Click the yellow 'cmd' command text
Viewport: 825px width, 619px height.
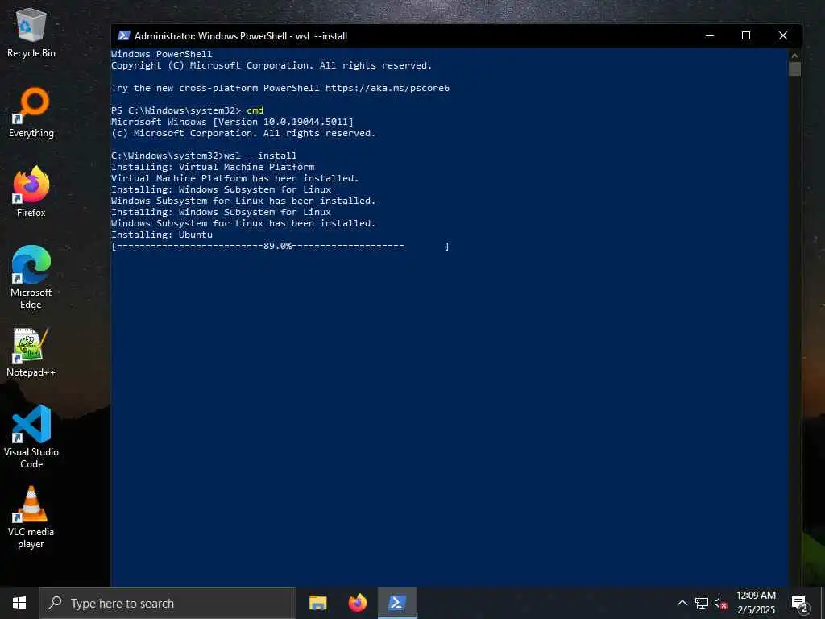click(x=255, y=110)
